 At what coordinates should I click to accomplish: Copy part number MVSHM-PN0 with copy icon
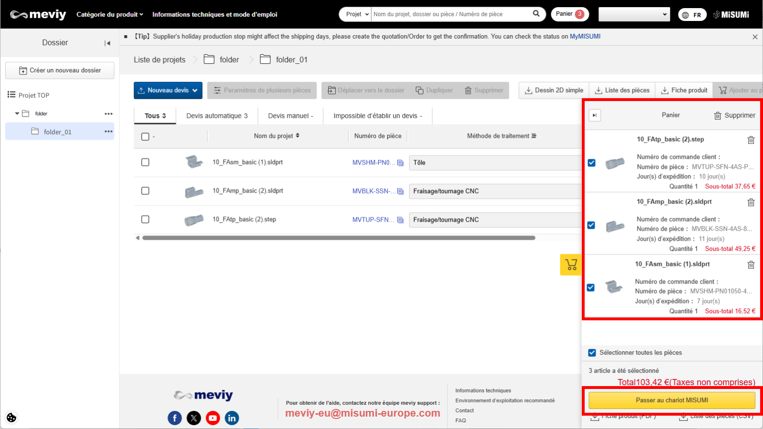coord(400,163)
